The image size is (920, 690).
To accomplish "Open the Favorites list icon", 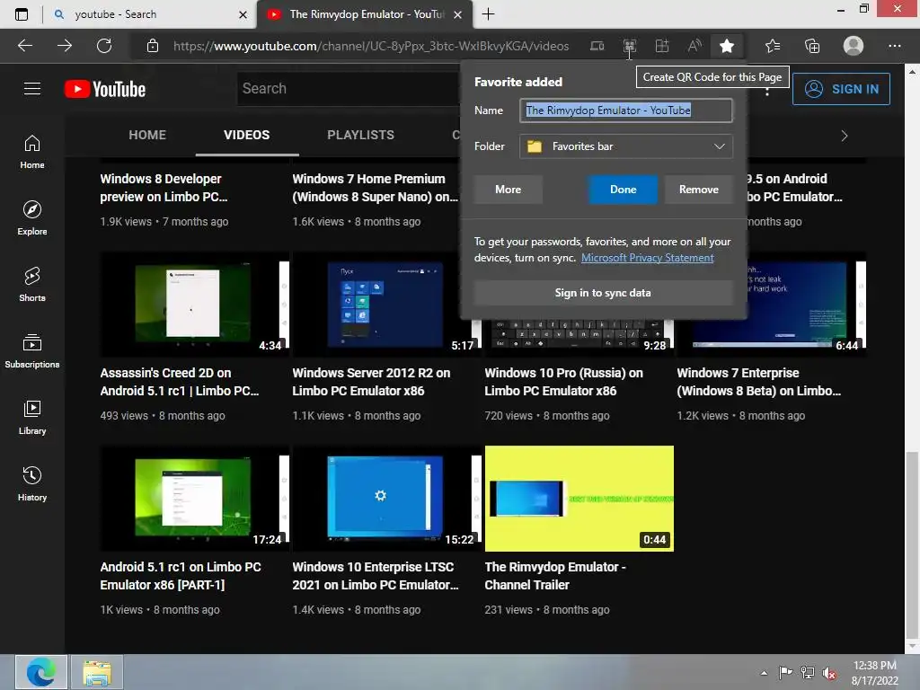I will pyautogui.click(x=773, y=46).
